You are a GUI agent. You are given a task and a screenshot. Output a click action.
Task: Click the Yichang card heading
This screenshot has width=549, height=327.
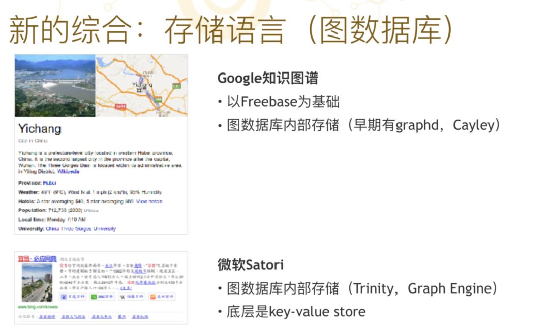point(40,129)
